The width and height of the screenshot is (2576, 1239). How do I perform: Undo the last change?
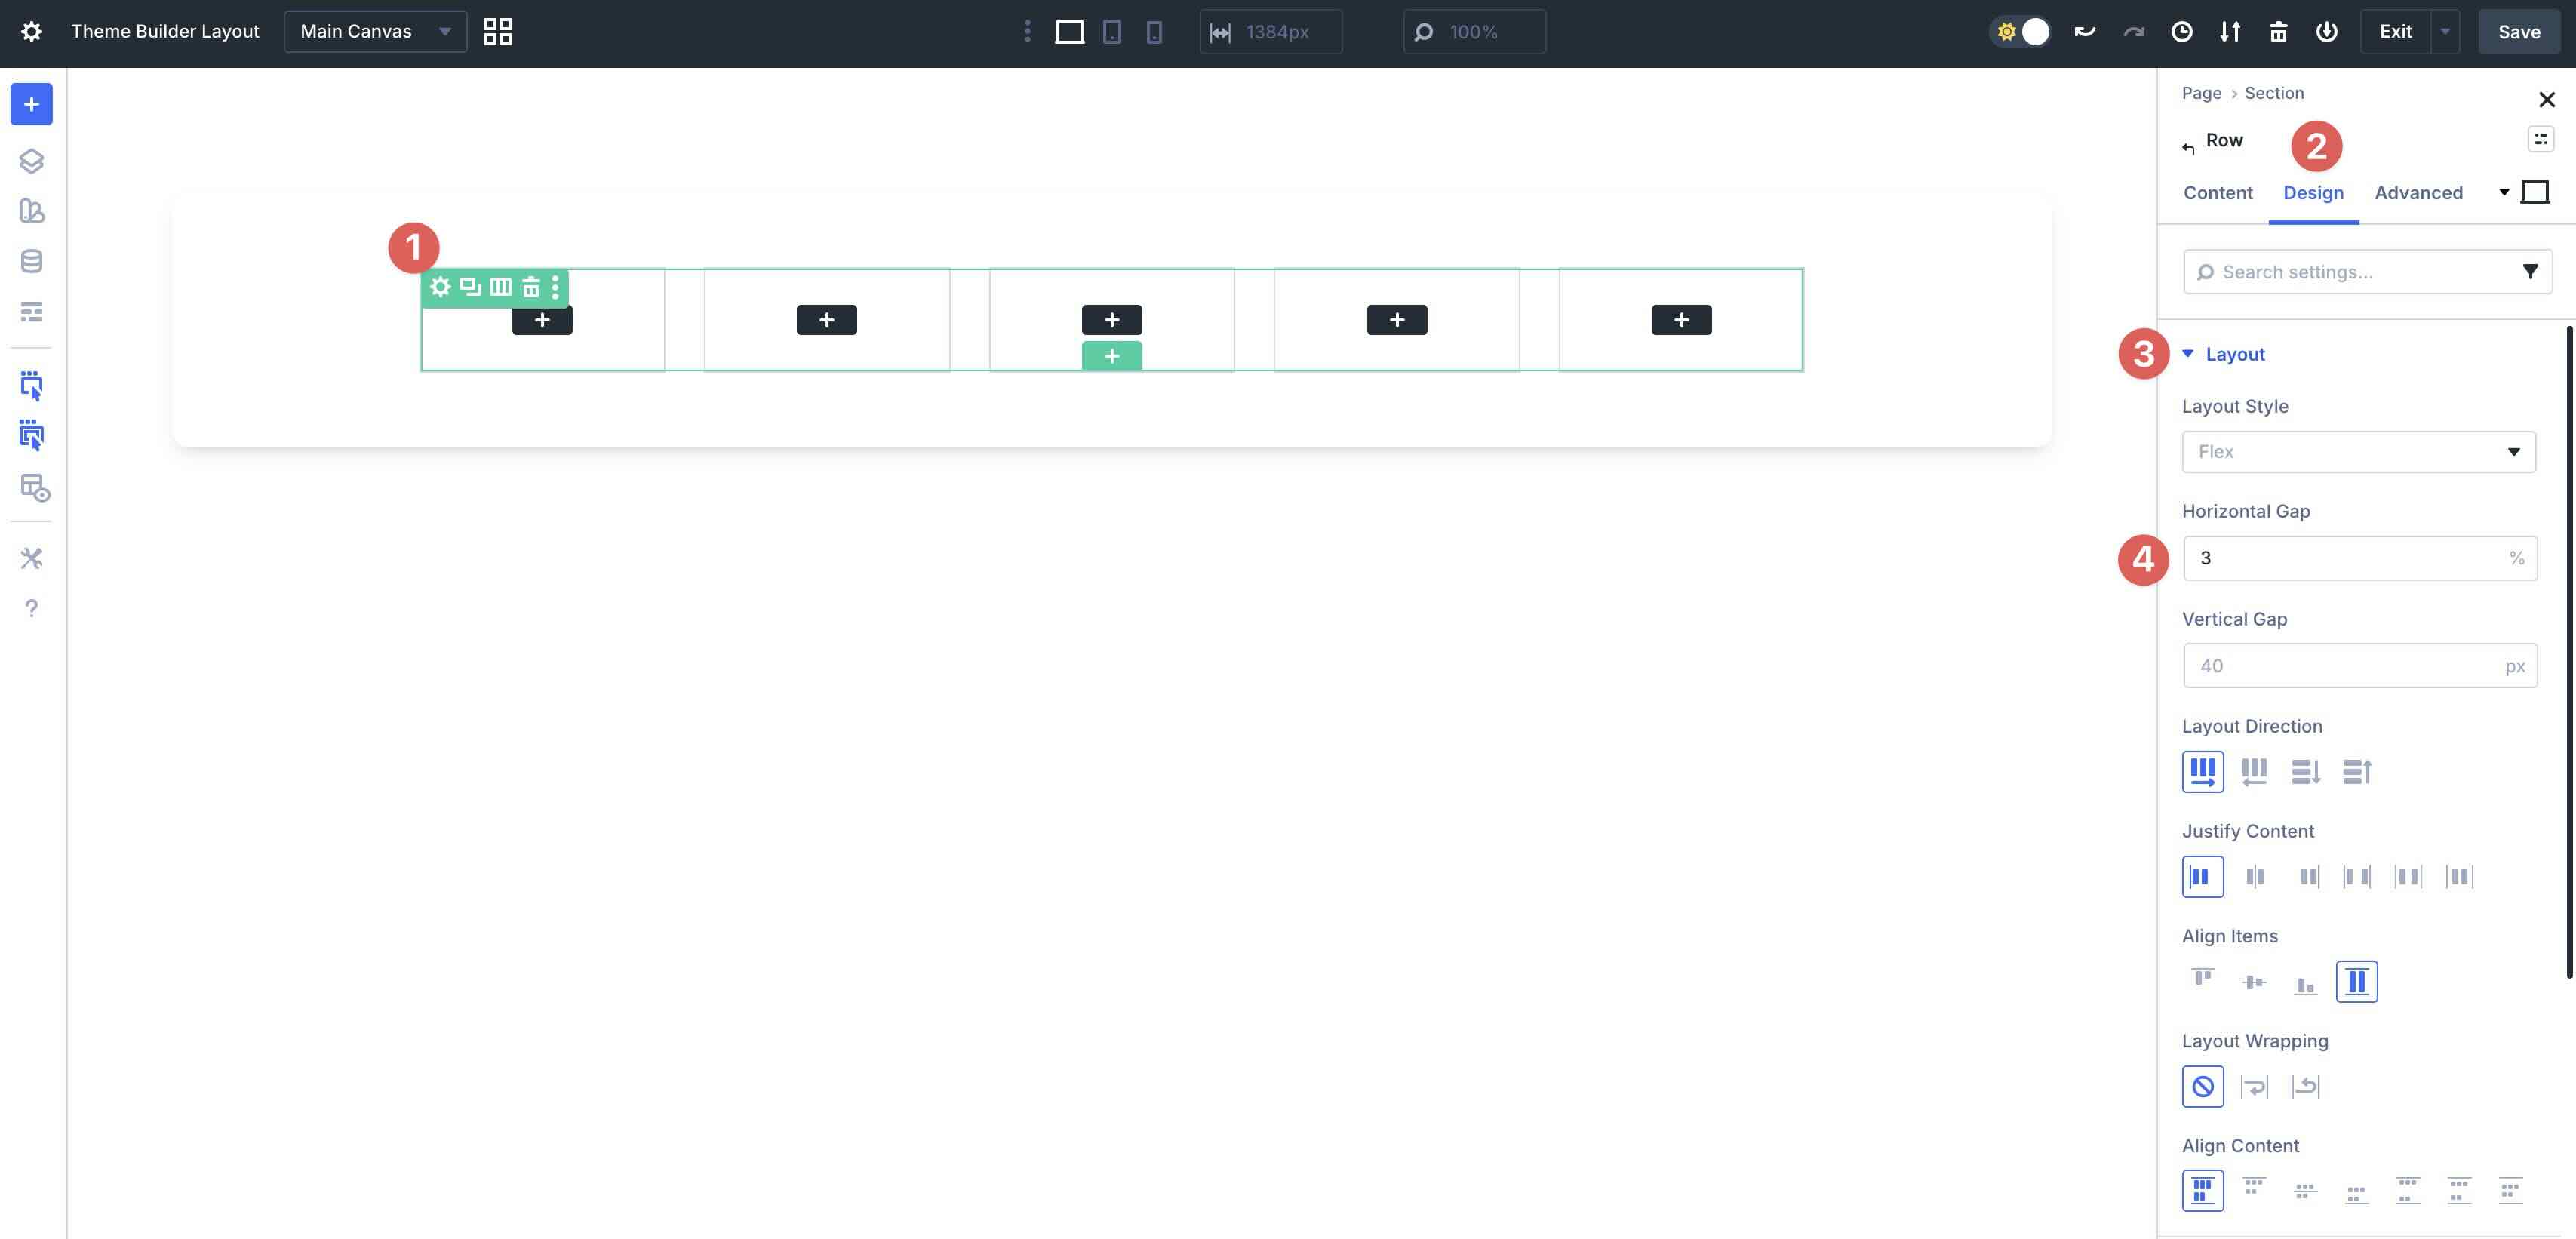tap(2084, 31)
